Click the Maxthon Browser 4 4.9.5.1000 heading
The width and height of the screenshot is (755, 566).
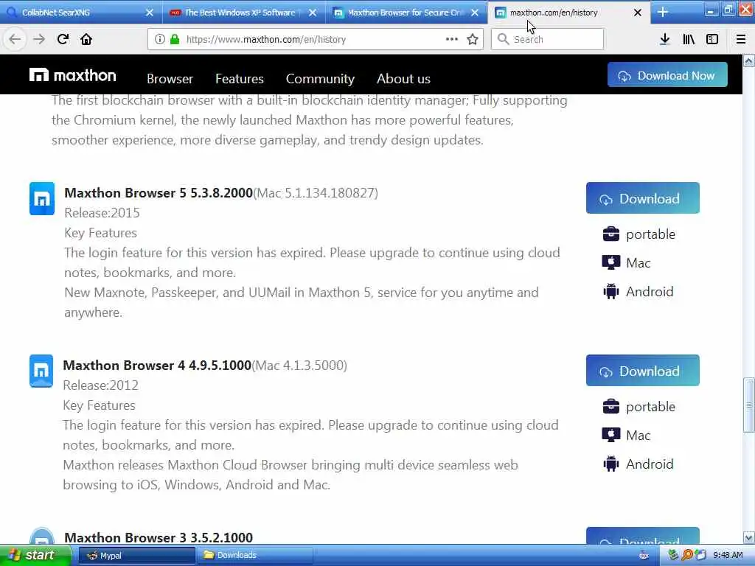157,365
